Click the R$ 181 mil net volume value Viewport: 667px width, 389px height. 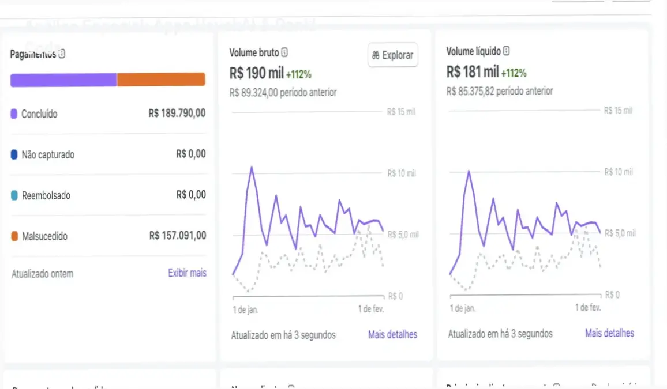pyautogui.click(x=473, y=72)
